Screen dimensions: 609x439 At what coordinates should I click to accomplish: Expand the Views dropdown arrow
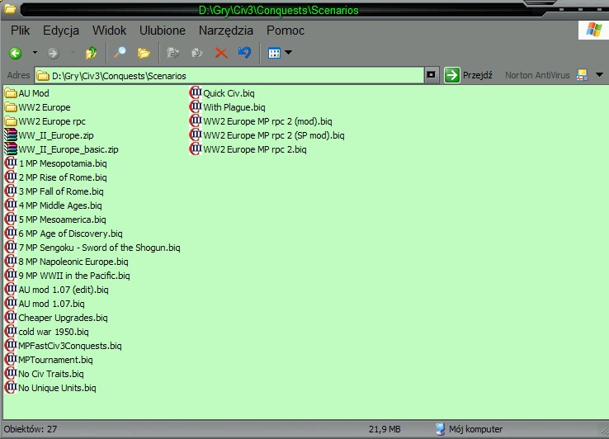(289, 53)
